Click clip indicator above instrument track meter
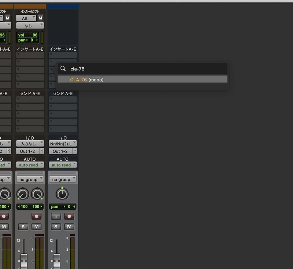This screenshot has width=293, height=269. pos(40,235)
